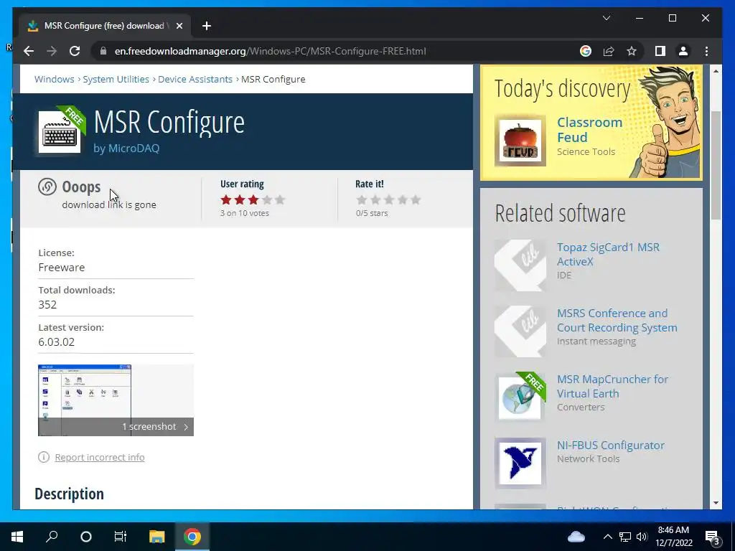735x551 pixels.
Task: Open the notification center icon
Action: [x=713, y=537]
